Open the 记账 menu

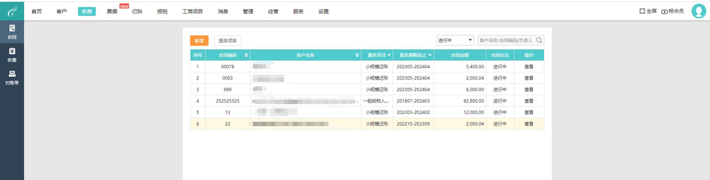pos(137,11)
